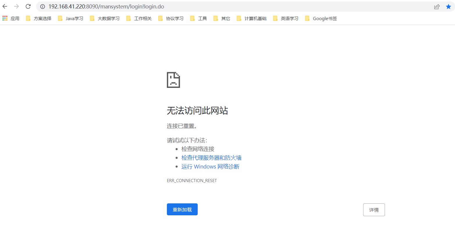Click the browser back arrow
455x238 pixels.
[x=5, y=6]
